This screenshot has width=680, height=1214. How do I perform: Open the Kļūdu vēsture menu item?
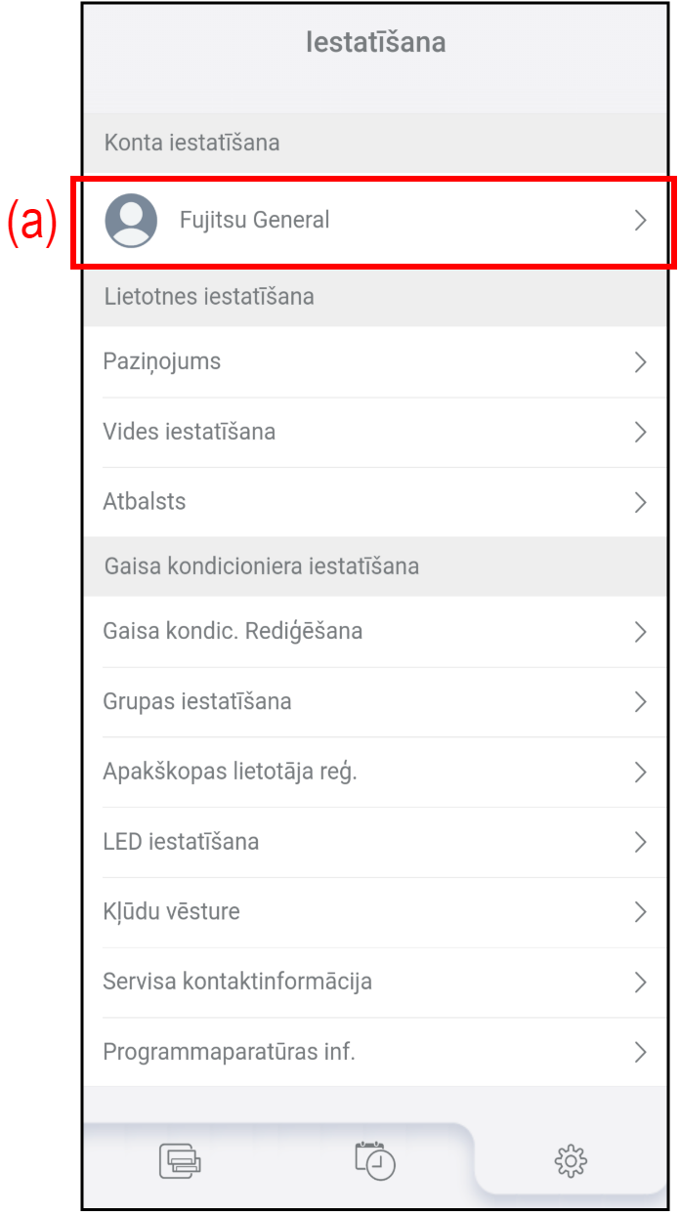click(171, 912)
